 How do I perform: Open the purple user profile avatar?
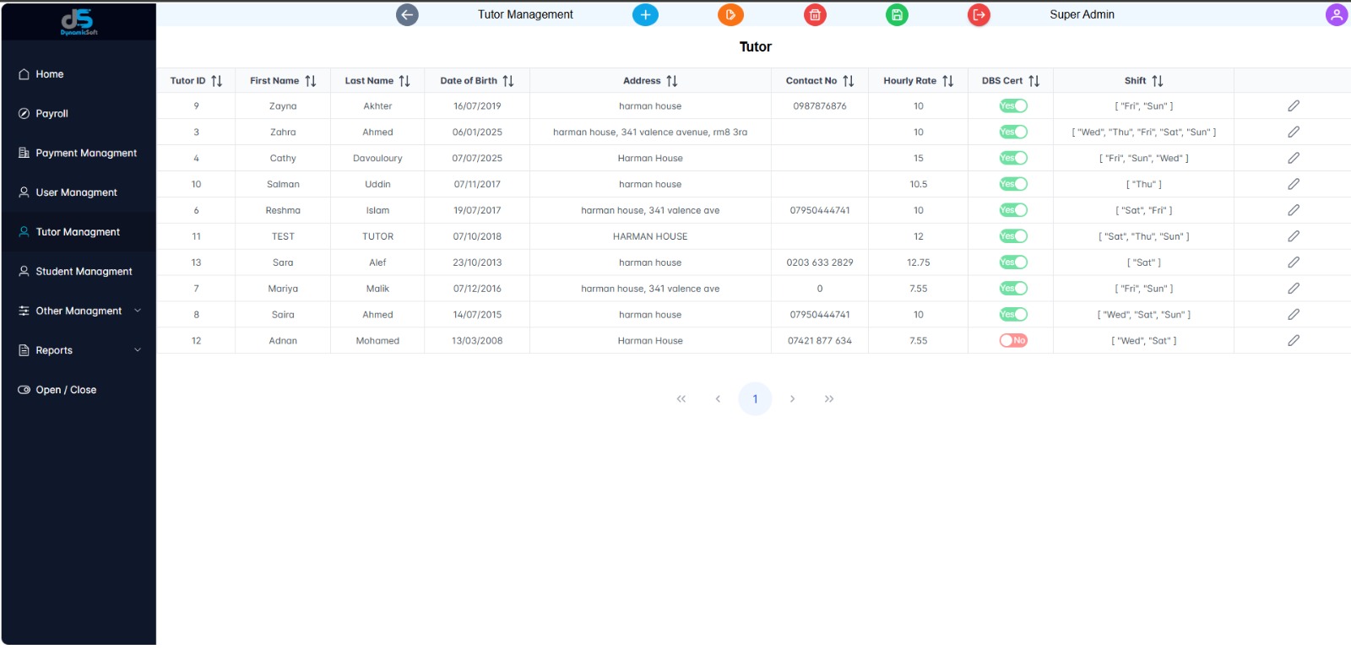pos(1336,14)
